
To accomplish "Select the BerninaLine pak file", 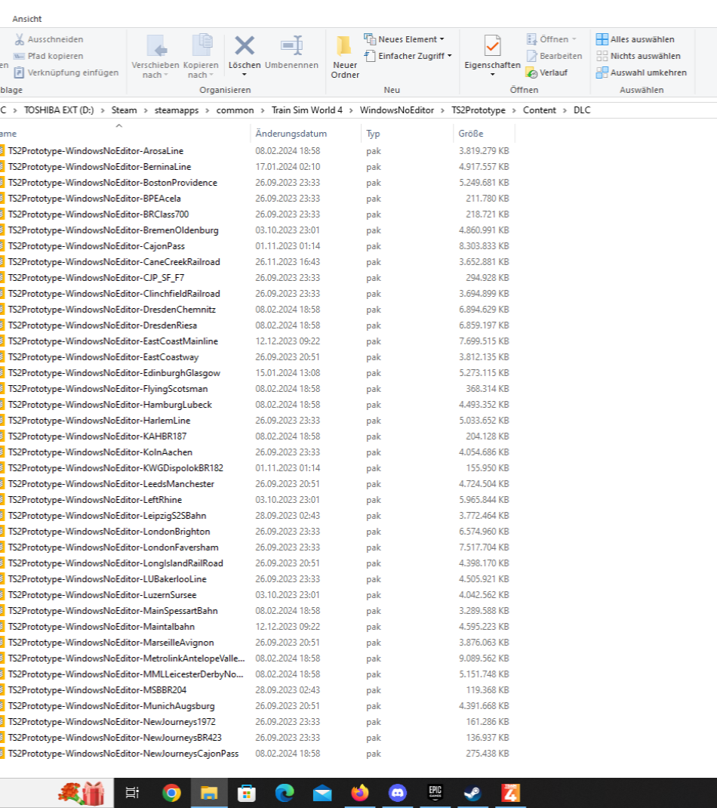I will tap(100, 167).
